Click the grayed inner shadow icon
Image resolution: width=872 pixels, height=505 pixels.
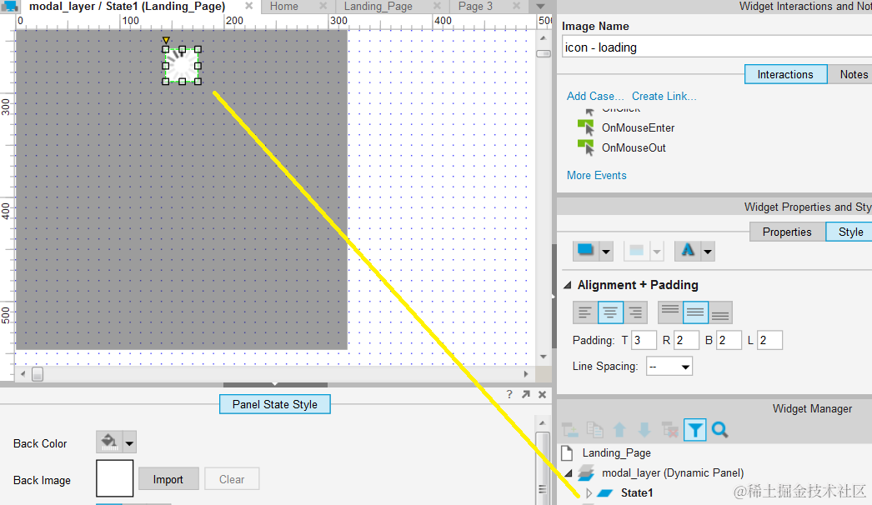pos(637,251)
